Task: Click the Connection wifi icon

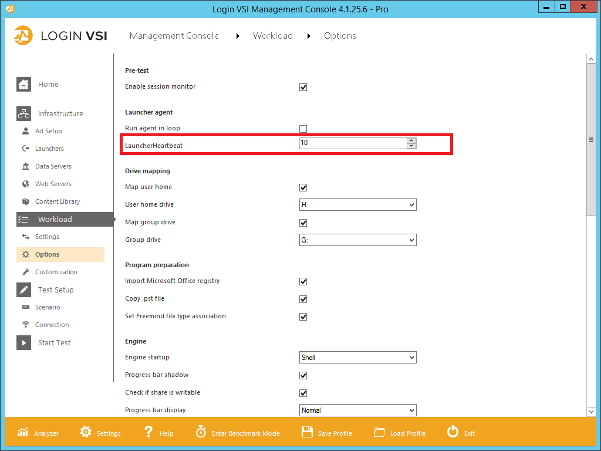Action: point(26,325)
